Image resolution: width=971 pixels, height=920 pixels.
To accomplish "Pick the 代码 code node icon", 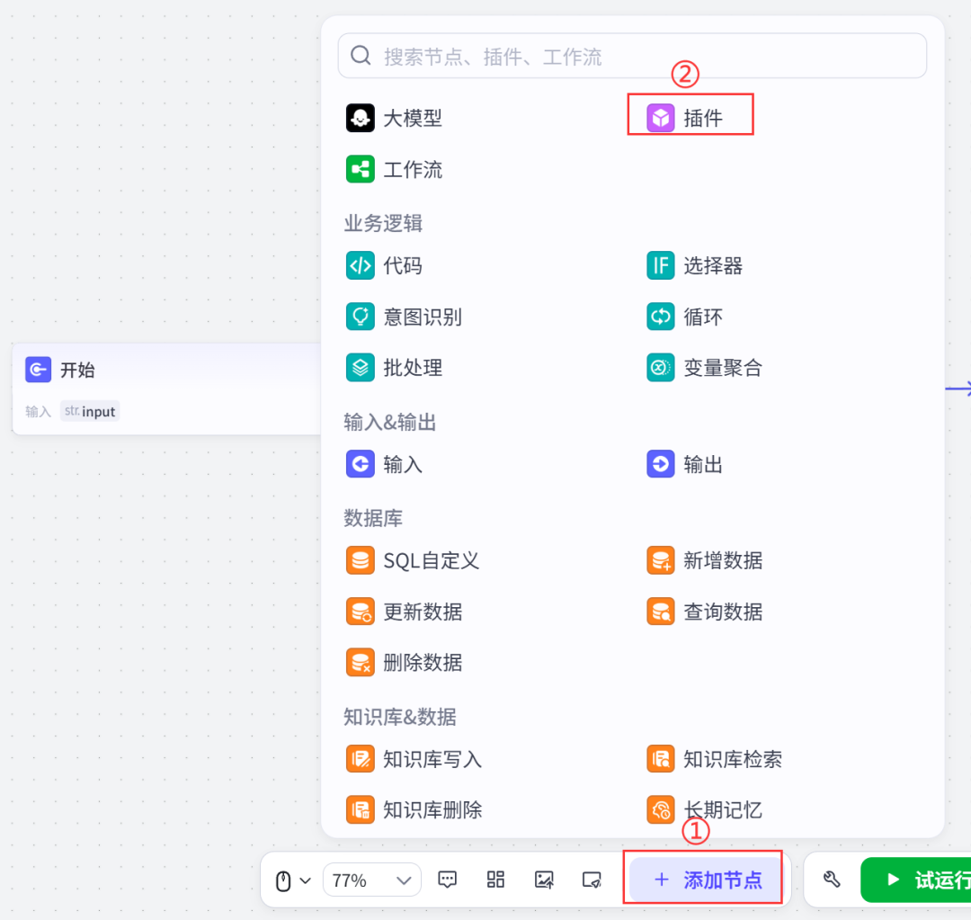I will pos(360,266).
